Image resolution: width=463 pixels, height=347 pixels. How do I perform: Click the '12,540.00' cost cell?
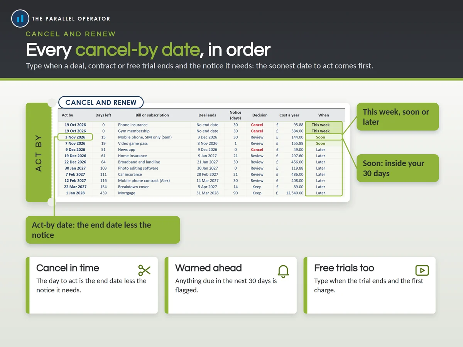[x=294, y=193]
